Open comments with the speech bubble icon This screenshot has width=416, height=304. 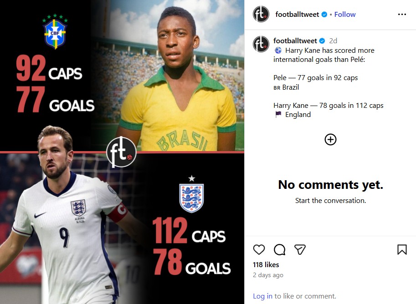[x=279, y=249]
